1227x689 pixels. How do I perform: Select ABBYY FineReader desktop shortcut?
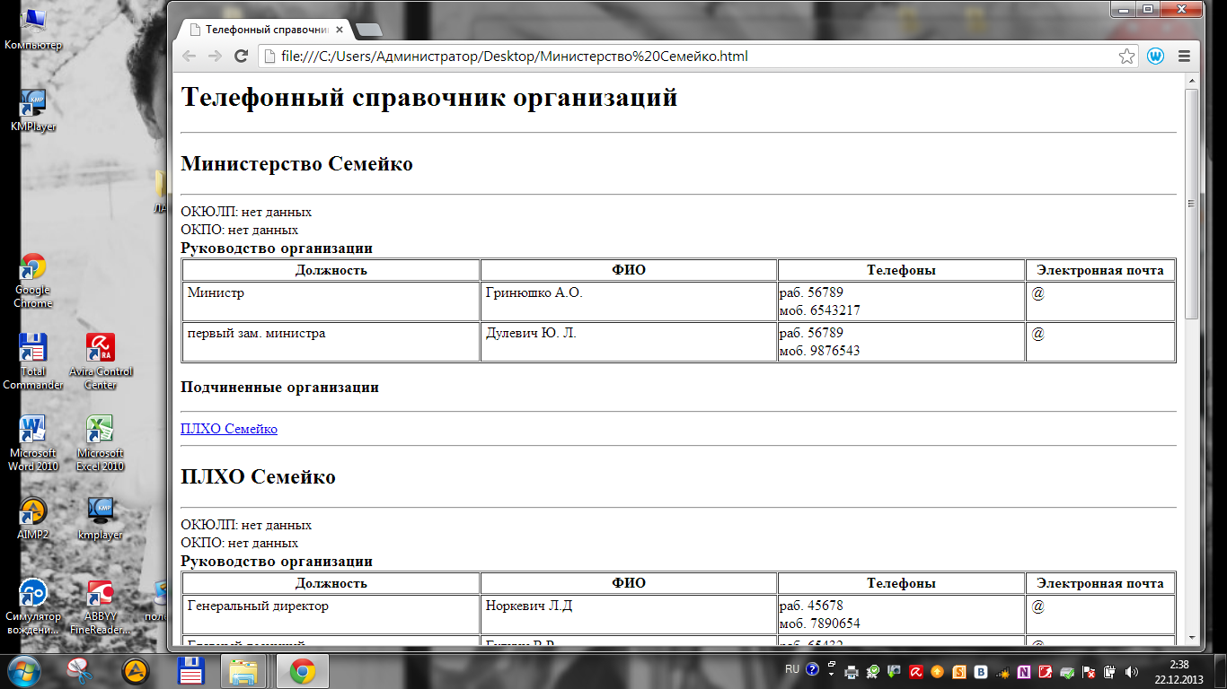[101, 606]
